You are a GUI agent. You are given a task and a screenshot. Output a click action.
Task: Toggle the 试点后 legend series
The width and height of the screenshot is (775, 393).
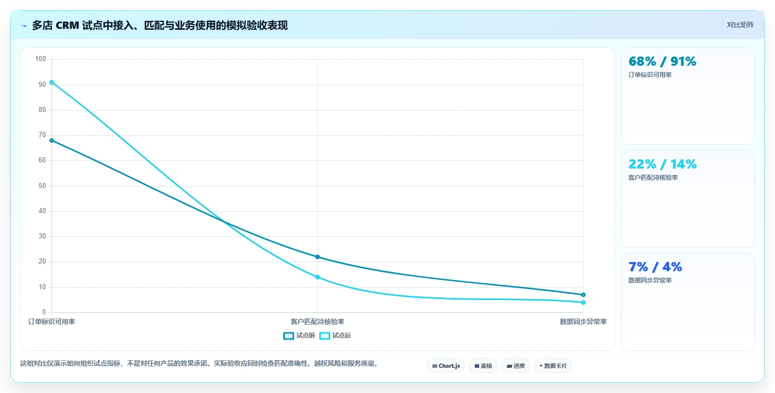coord(335,335)
